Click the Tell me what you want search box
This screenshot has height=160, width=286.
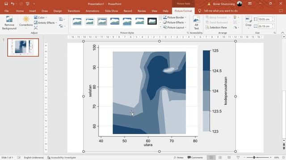[x=220, y=11]
